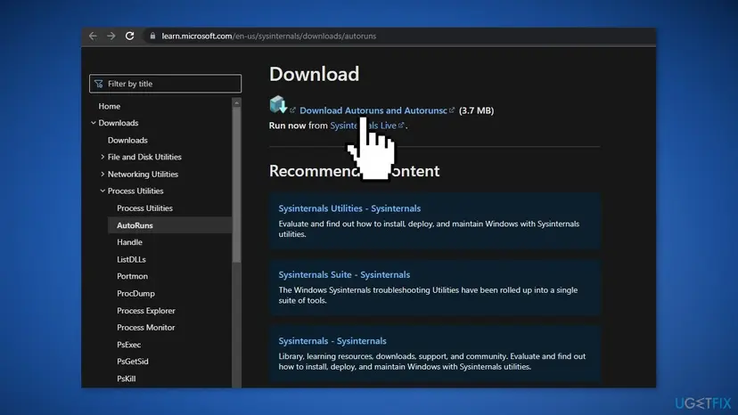
Task: Click the Filter by title field
Action: click(165, 84)
